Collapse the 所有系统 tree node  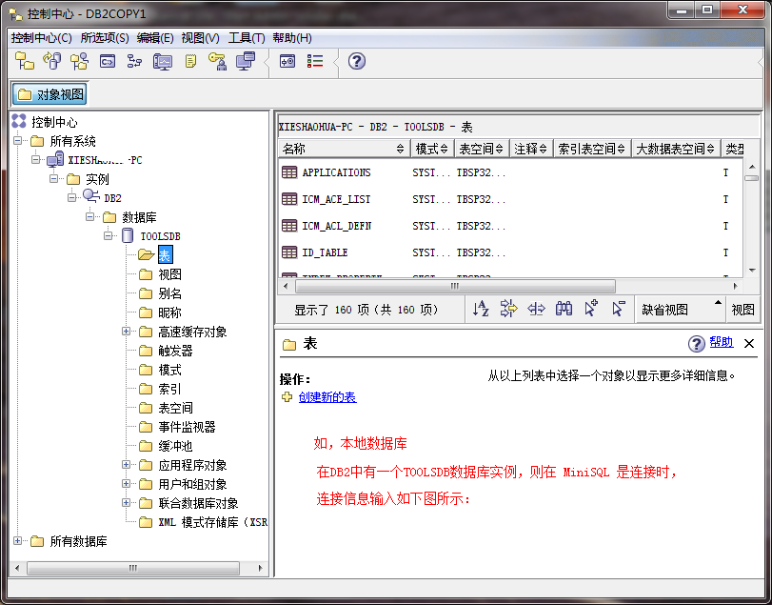pyautogui.click(x=18, y=140)
